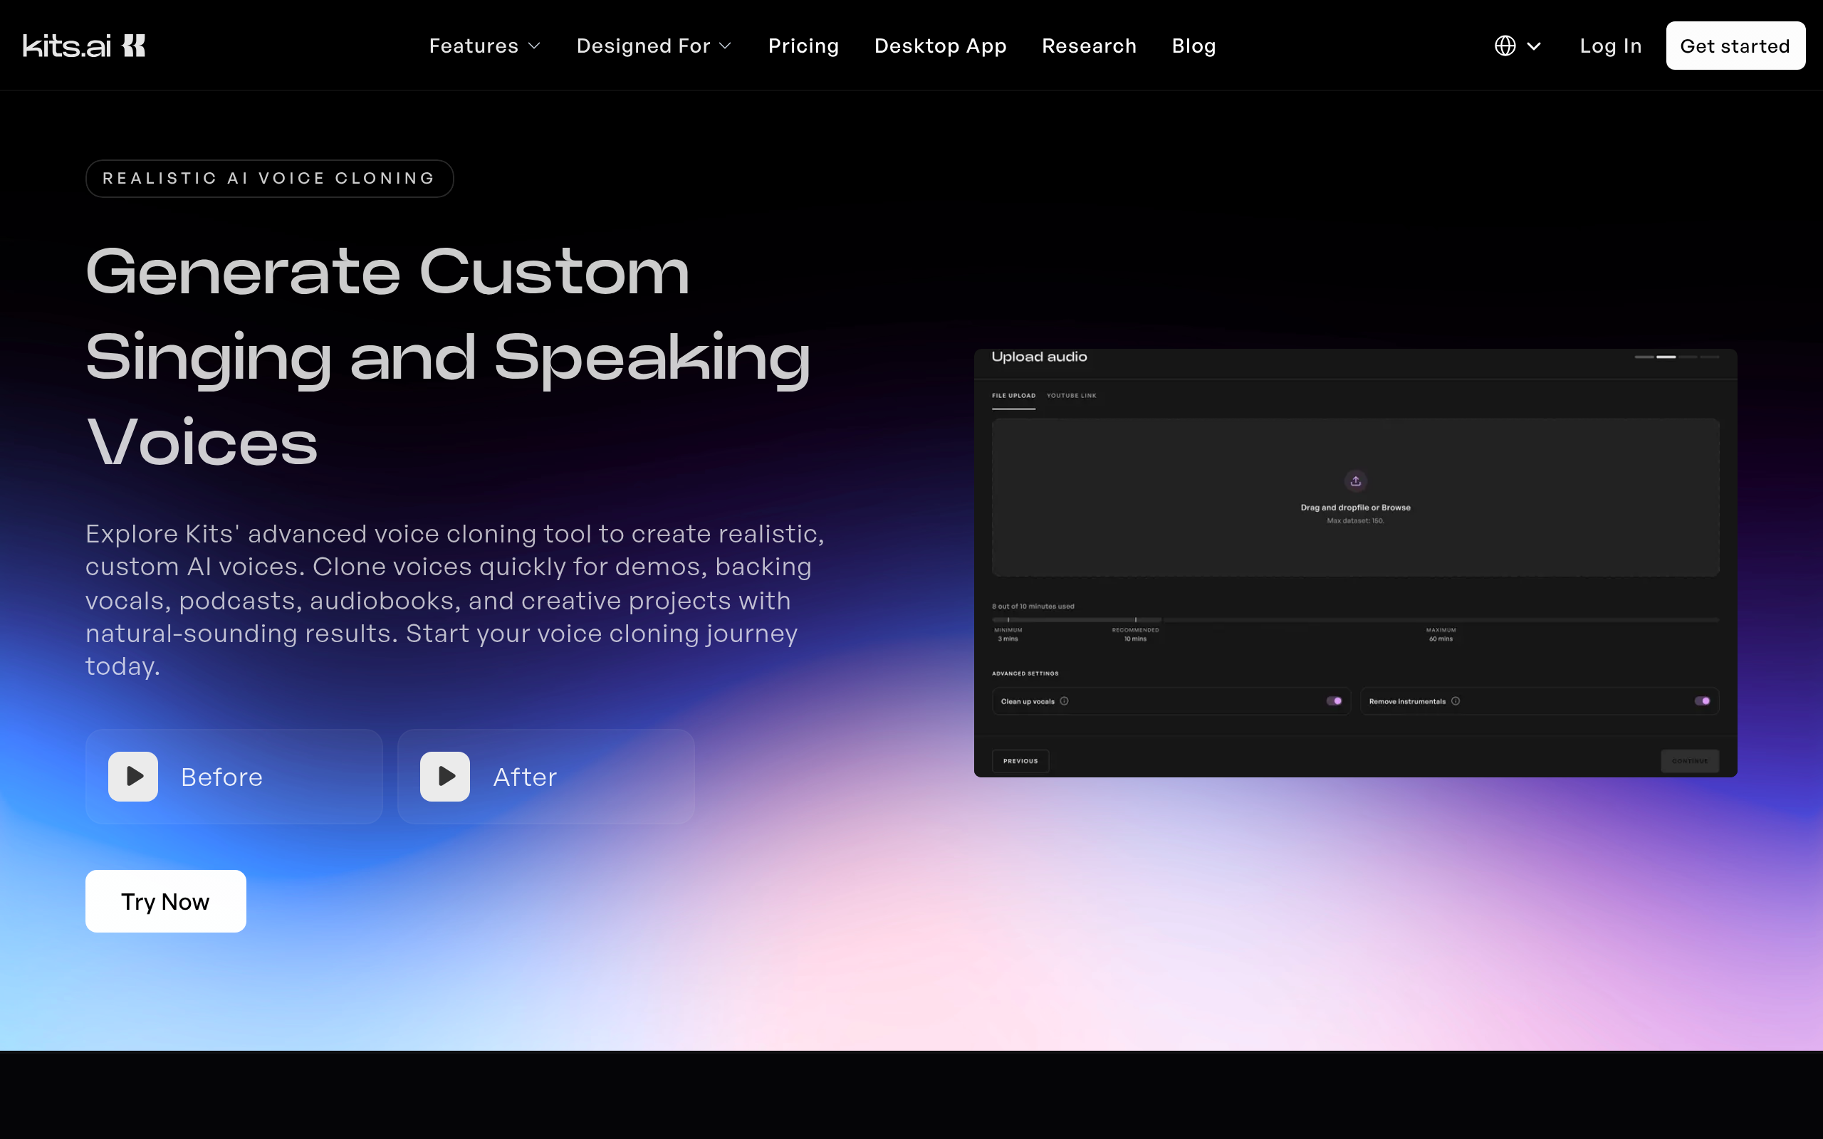Click the chevron next to the globe icon
This screenshot has width=1823, height=1139.
[1534, 47]
